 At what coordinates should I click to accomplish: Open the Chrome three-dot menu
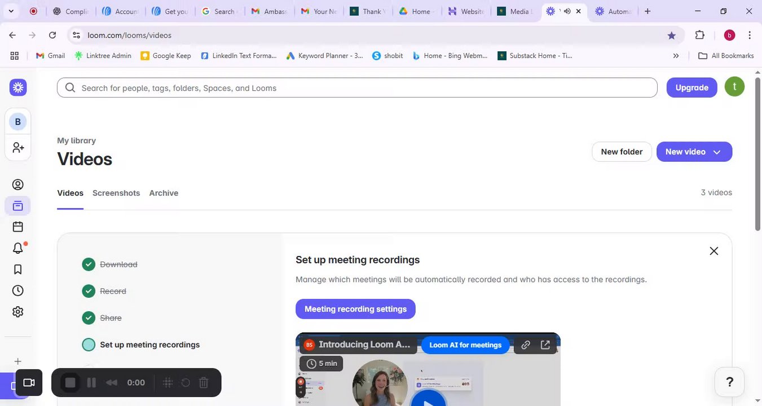(750, 35)
